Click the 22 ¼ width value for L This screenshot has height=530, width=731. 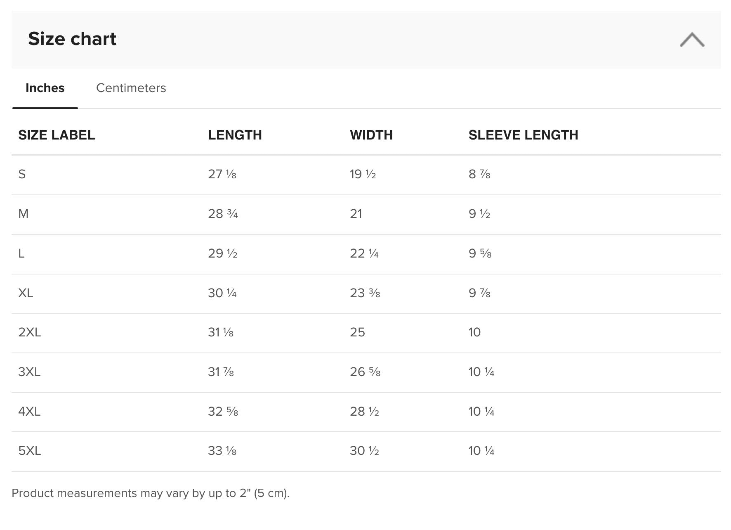(x=364, y=253)
